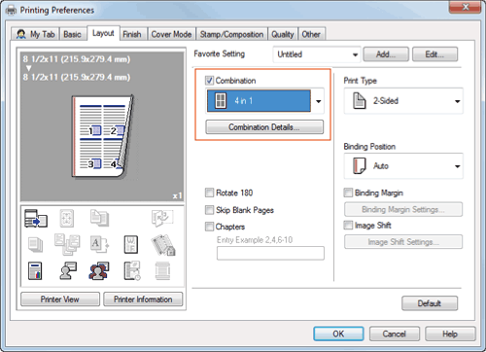Click the page with color bar chart icon
Viewport: 486px width, 352px height.
(35, 270)
